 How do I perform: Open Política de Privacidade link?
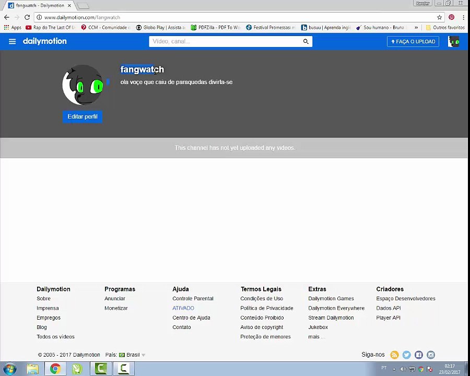(267, 308)
